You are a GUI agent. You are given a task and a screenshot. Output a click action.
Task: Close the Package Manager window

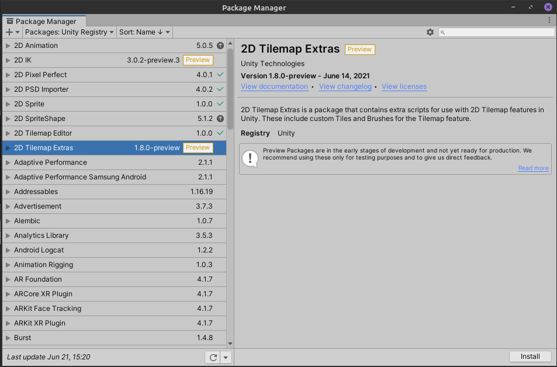coord(548,7)
